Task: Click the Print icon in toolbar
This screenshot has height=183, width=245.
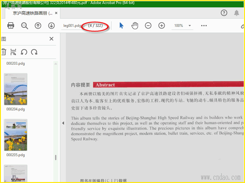Action: pos(11,26)
